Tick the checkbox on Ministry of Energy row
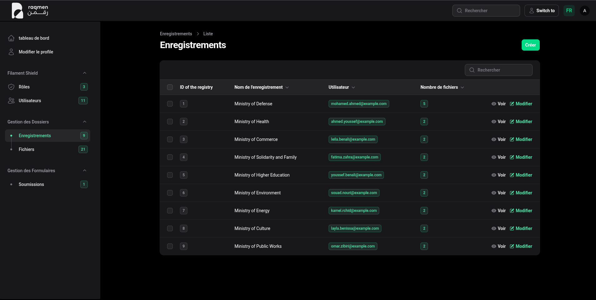Viewport: 596px width, 300px height. 170,211
